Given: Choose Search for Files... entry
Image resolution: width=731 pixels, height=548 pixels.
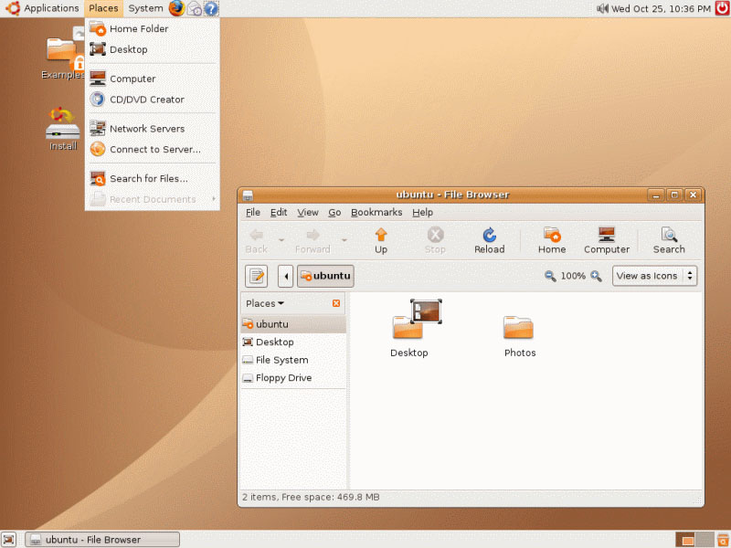Looking at the screenshot, I should 152,178.
